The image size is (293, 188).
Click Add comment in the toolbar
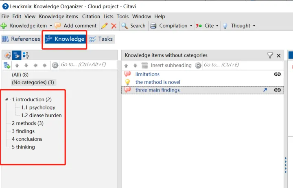click(76, 26)
